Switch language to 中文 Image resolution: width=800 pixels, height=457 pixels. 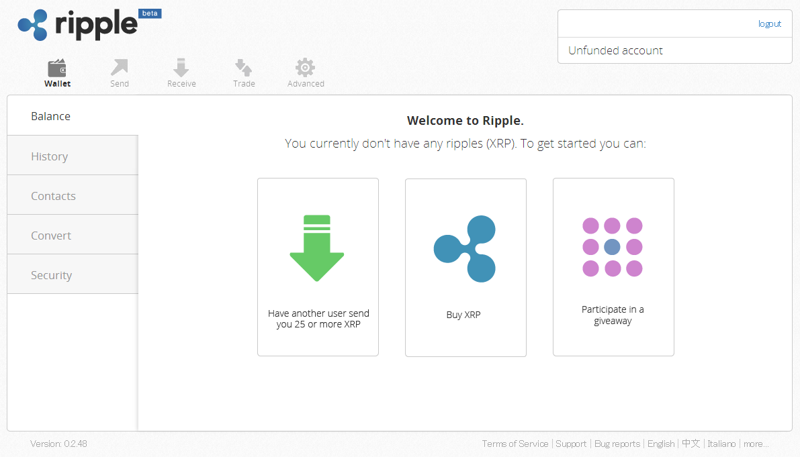coord(691,444)
